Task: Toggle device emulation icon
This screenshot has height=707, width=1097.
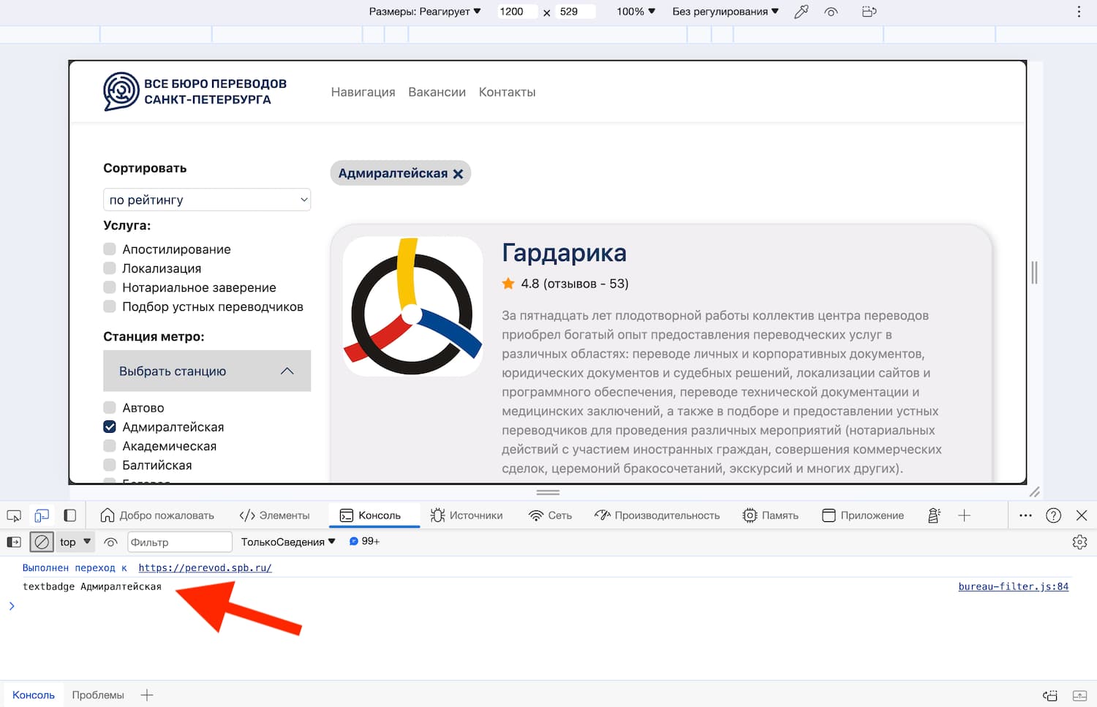Action: (x=42, y=515)
